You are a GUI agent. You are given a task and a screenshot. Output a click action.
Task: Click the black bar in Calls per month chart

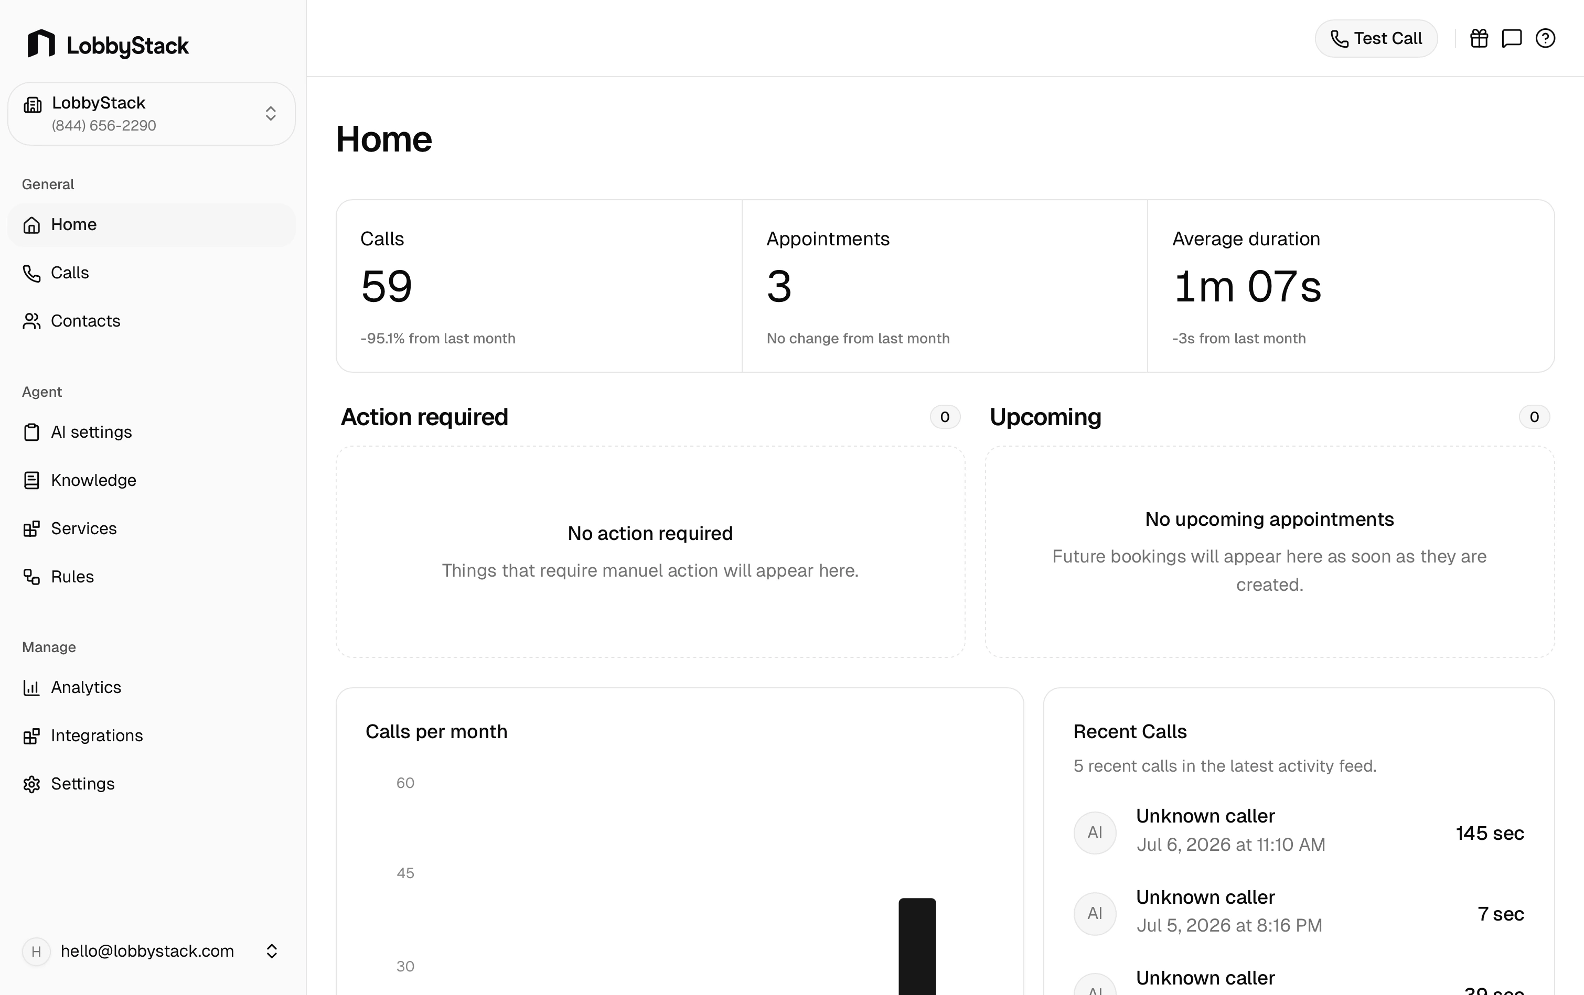[917, 946]
